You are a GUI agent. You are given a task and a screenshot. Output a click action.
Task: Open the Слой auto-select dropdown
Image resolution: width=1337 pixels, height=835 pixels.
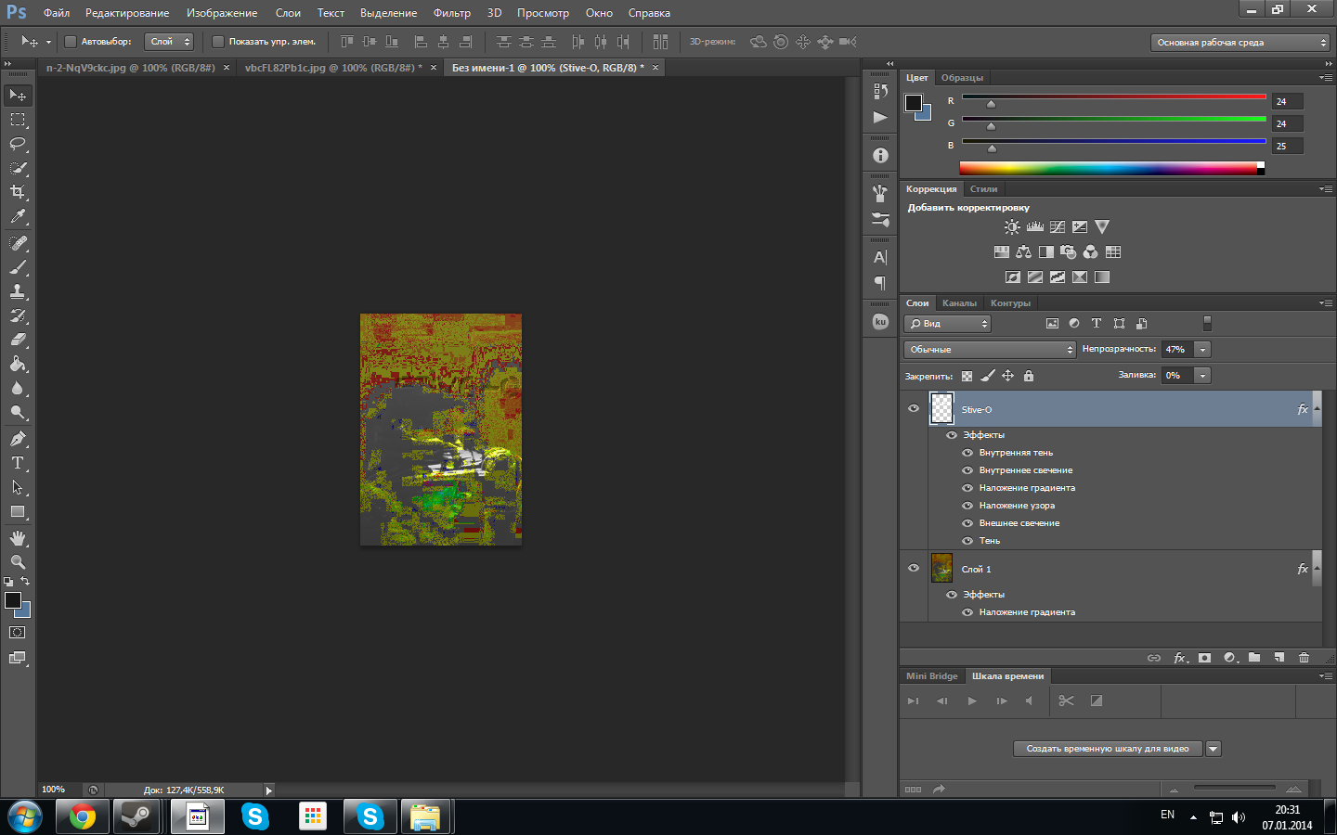(x=169, y=42)
